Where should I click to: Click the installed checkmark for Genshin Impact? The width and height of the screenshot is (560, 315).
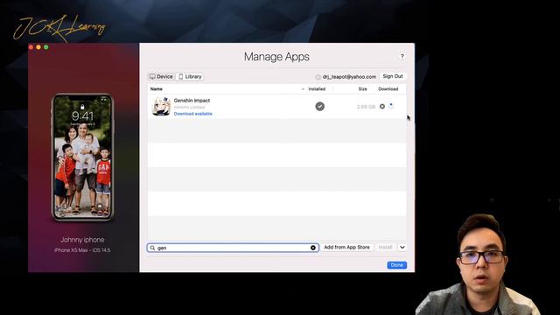pyautogui.click(x=319, y=107)
